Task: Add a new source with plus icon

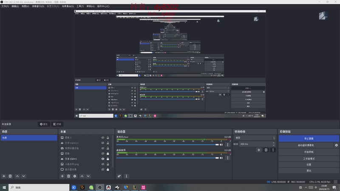Action: [x=62, y=176]
